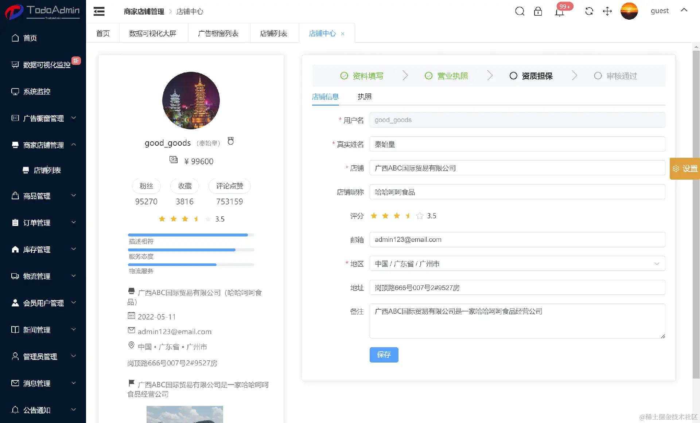Click the empty fifth star in 评分 rating
Viewport: 700px width, 423px height.
pos(420,216)
